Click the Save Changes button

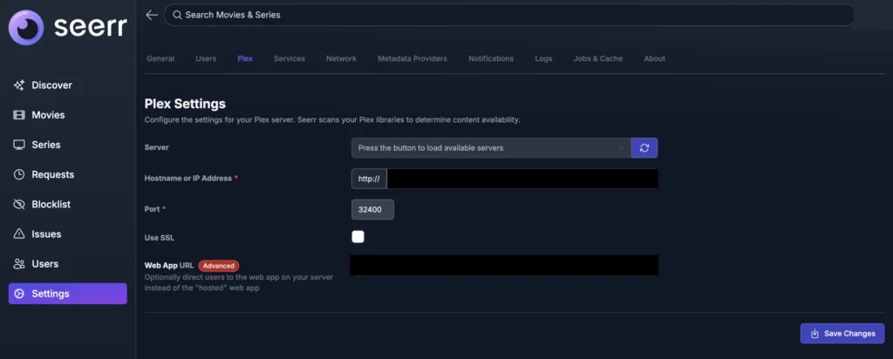point(842,334)
